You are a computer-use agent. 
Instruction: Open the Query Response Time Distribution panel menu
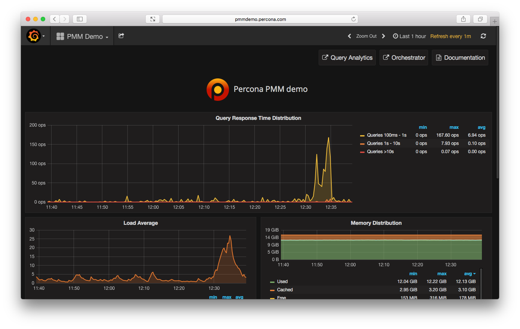[x=258, y=118]
